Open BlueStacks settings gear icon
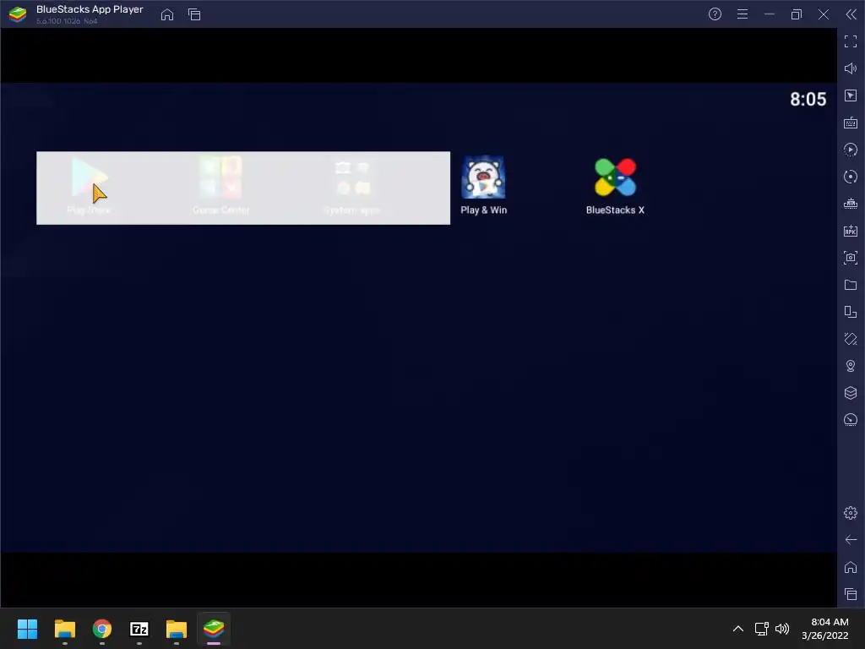 851,513
